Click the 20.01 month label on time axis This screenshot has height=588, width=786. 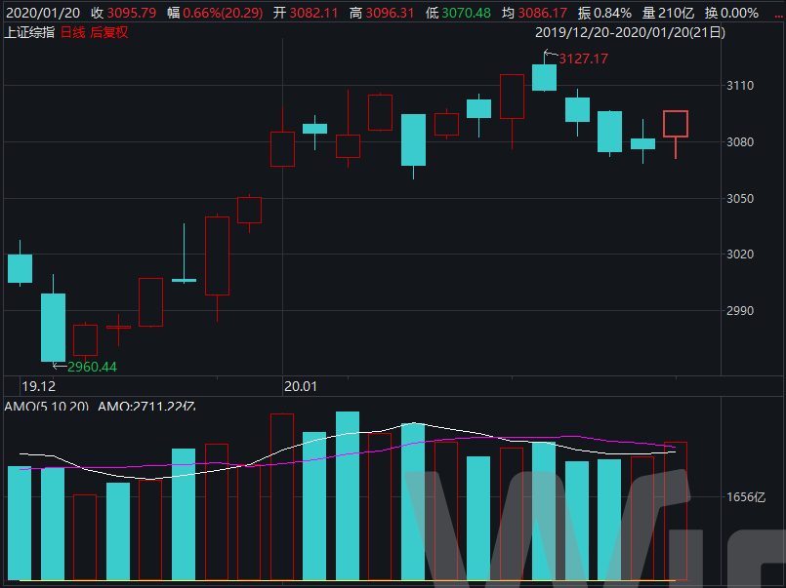pyautogui.click(x=300, y=386)
